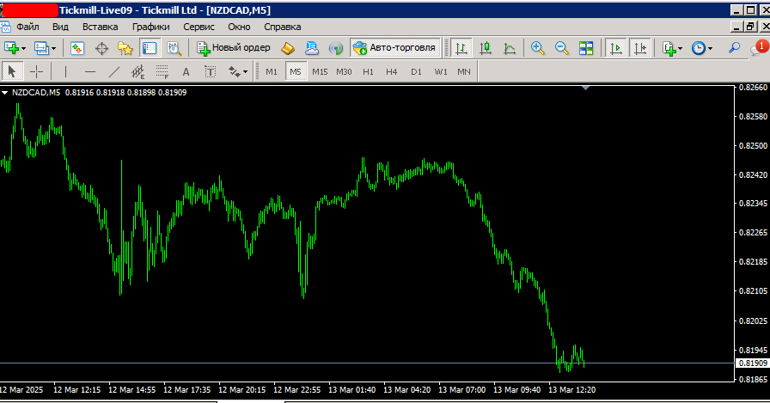Viewport: 770px width, 403px height.
Task: Open the cloud virtual hosting icon
Action: click(x=312, y=47)
